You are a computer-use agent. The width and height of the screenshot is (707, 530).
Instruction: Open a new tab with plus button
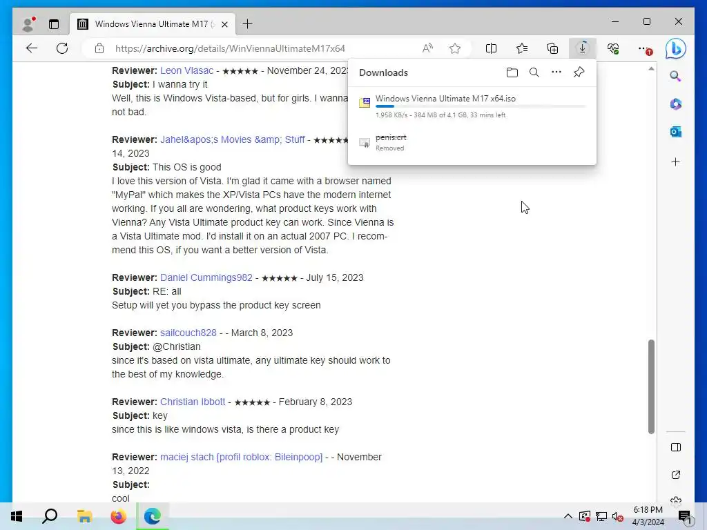click(x=248, y=24)
